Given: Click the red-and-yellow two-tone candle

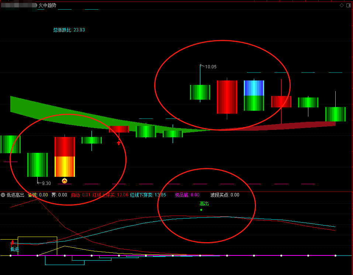Looking at the screenshot, I should click(x=65, y=157).
